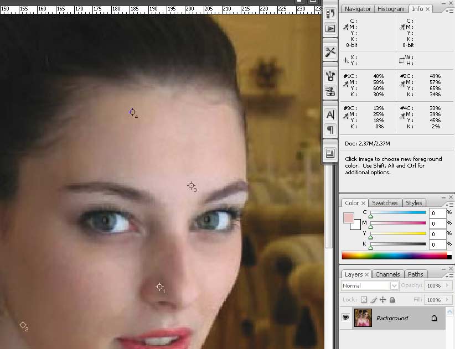This screenshot has width=455, height=349.
Task: Open the History panel icon
Action: coord(330,13)
